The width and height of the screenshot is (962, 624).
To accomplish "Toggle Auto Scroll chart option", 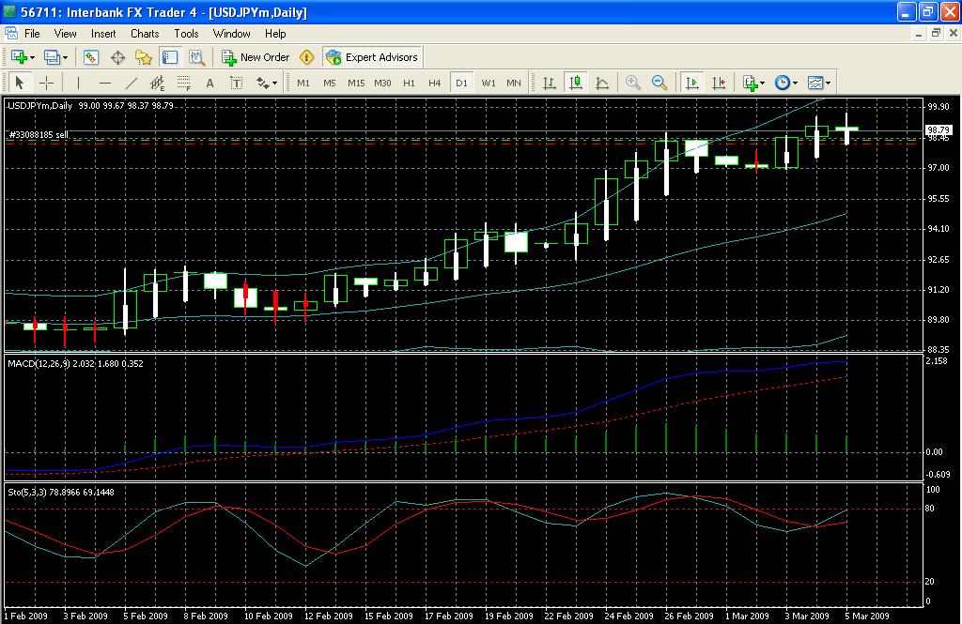I will coord(692,83).
